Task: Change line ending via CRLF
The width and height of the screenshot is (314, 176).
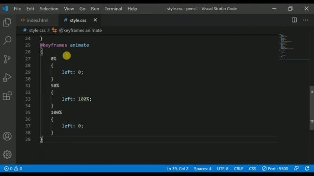Action: tap(238, 169)
